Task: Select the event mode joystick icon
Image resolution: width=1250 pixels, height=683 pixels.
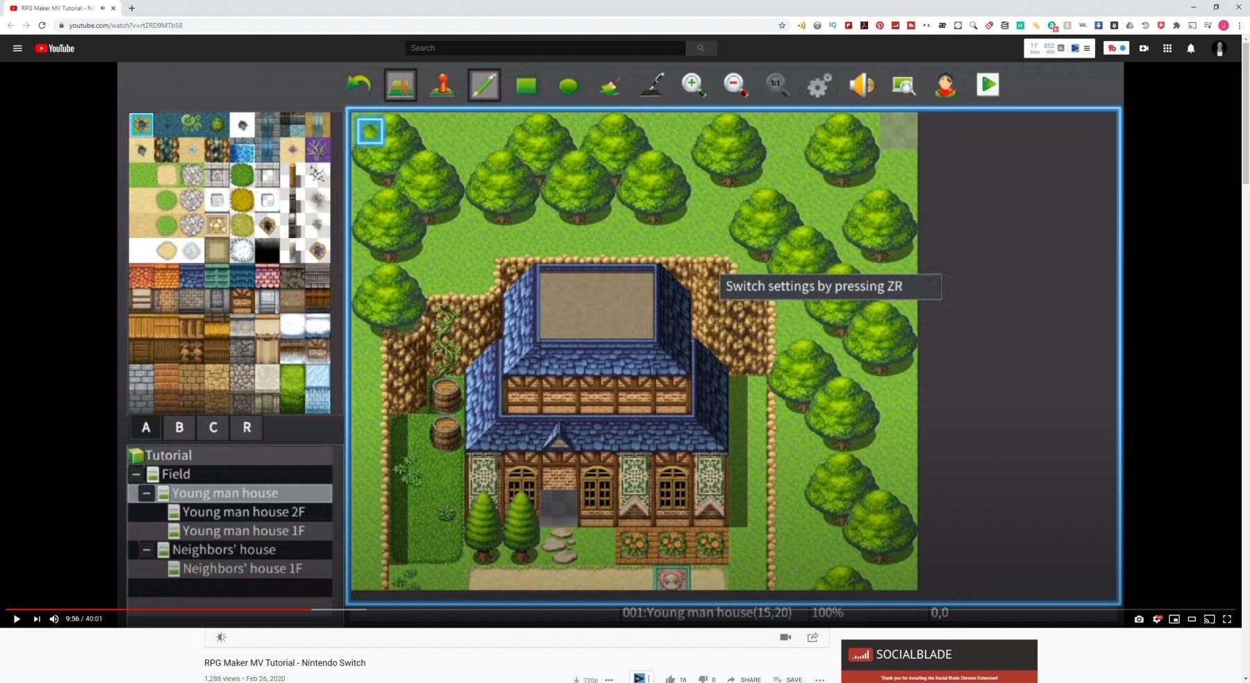Action: point(442,85)
